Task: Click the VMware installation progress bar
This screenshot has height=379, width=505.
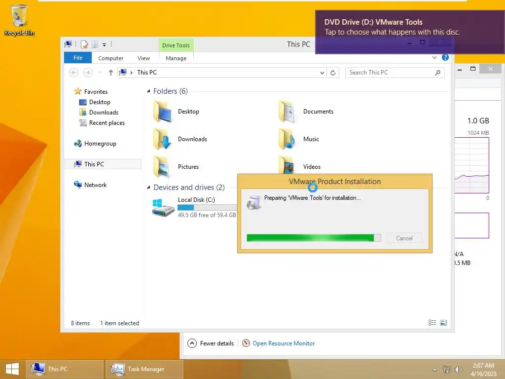Action: (x=314, y=238)
